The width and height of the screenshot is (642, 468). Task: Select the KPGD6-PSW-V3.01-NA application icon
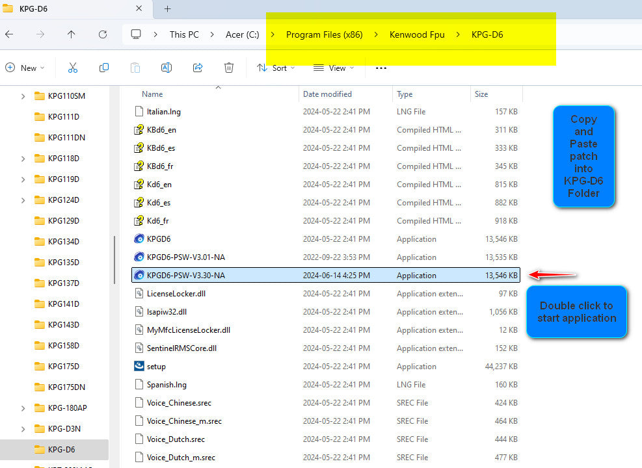point(139,257)
